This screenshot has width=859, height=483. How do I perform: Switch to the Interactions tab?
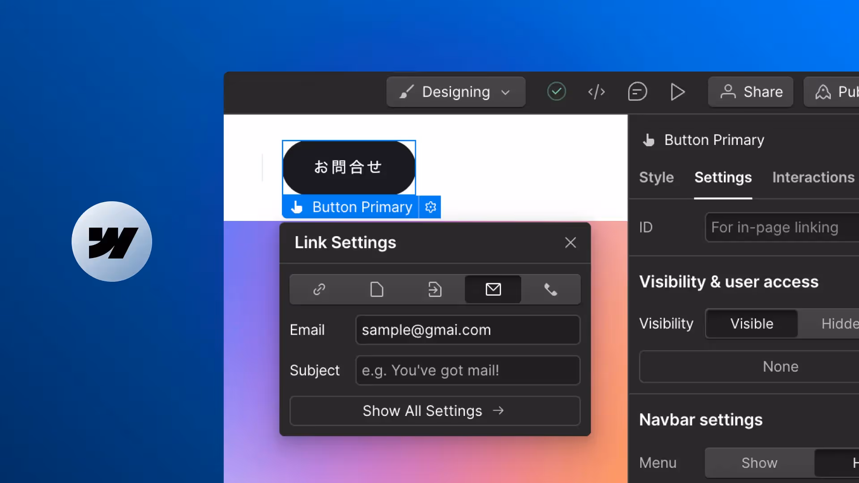point(813,178)
